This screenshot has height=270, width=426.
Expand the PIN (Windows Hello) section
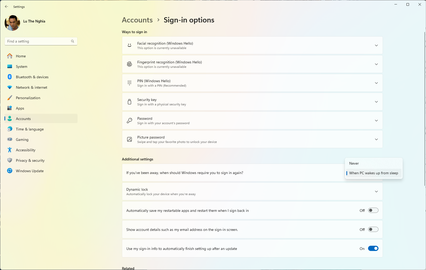(252, 83)
